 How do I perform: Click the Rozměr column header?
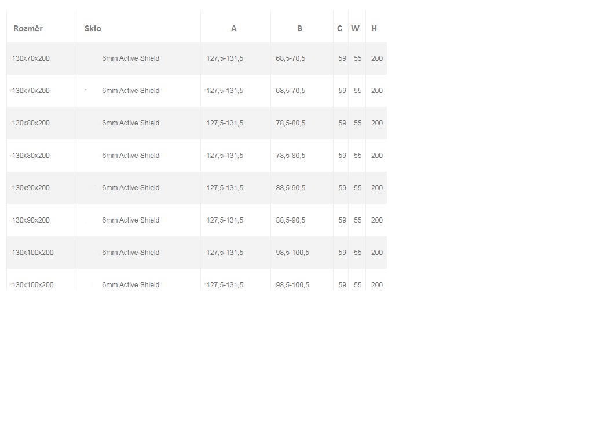tap(28, 28)
